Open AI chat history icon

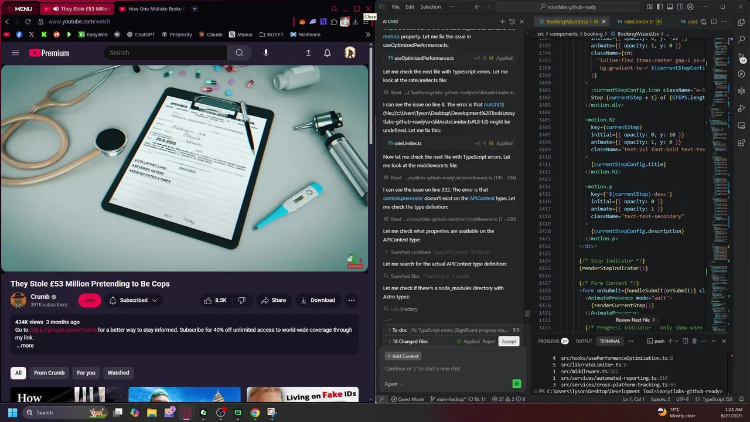click(x=512, y=22)
